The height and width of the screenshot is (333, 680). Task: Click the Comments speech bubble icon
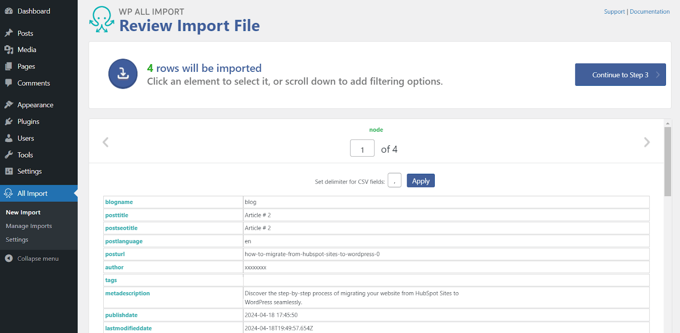(8, 83)
